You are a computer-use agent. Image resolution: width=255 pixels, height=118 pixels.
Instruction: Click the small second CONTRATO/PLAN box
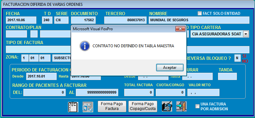[34, 34]
